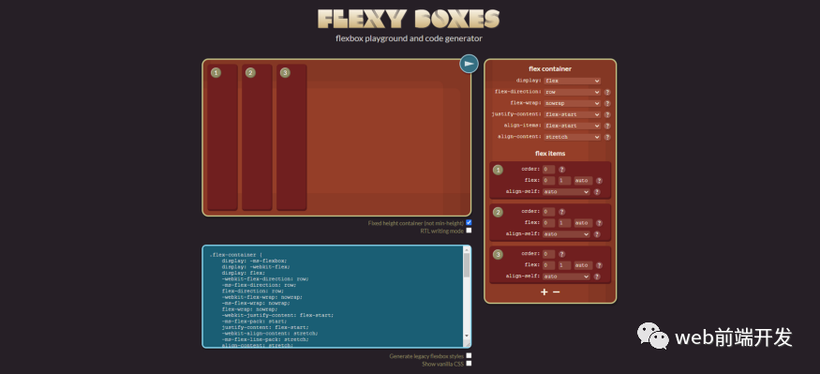This screenshot has width=820, height=374.
Task: Click flex-grow field of item 2
Action: (548, 223)
